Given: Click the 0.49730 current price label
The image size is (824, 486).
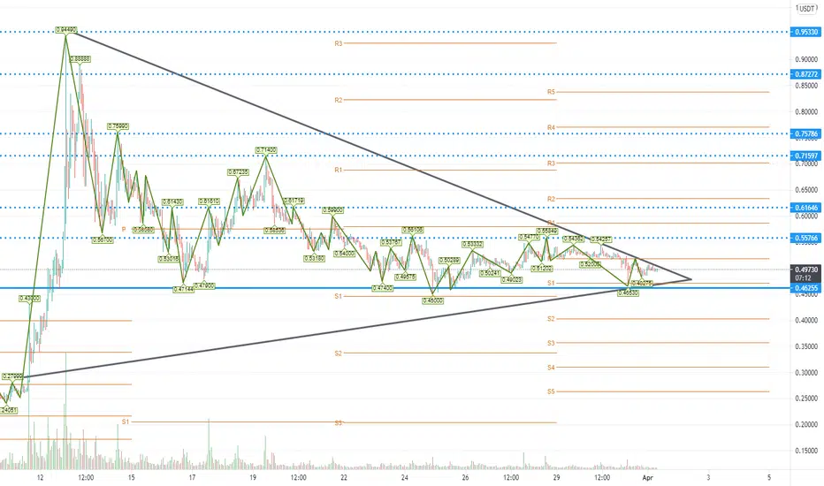Looking at the screenshot, I should 805,270.
